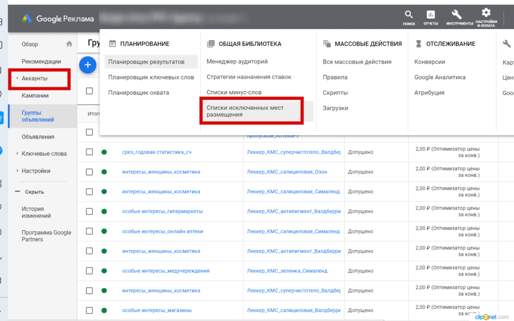Click the home icon next to Обзор
Screen dimensions: 514x321
click(x=69, y=44)
